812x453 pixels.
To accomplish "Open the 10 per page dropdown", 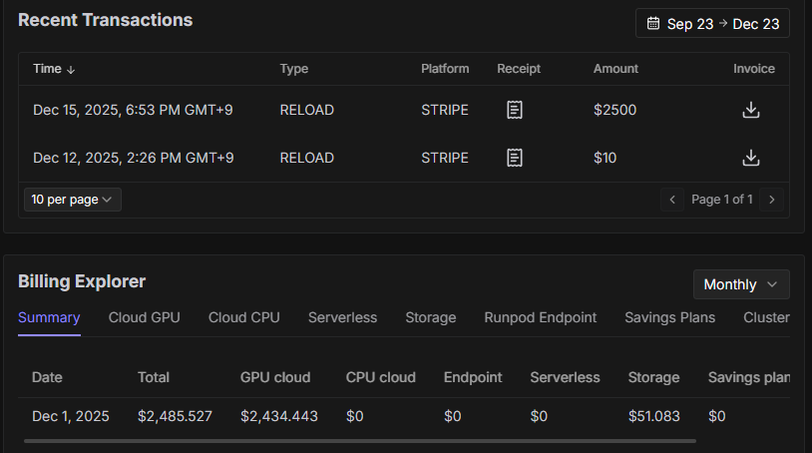I will tap(72, 200).
